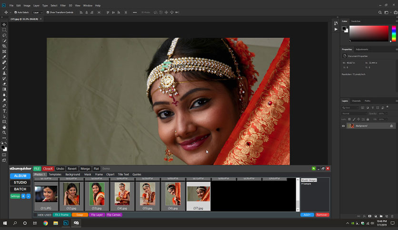Image resolution: width=398 pixels, height=230 pixels.
Task: Open Photoshop from the Windows taskbar
Action: coord(66,223)
